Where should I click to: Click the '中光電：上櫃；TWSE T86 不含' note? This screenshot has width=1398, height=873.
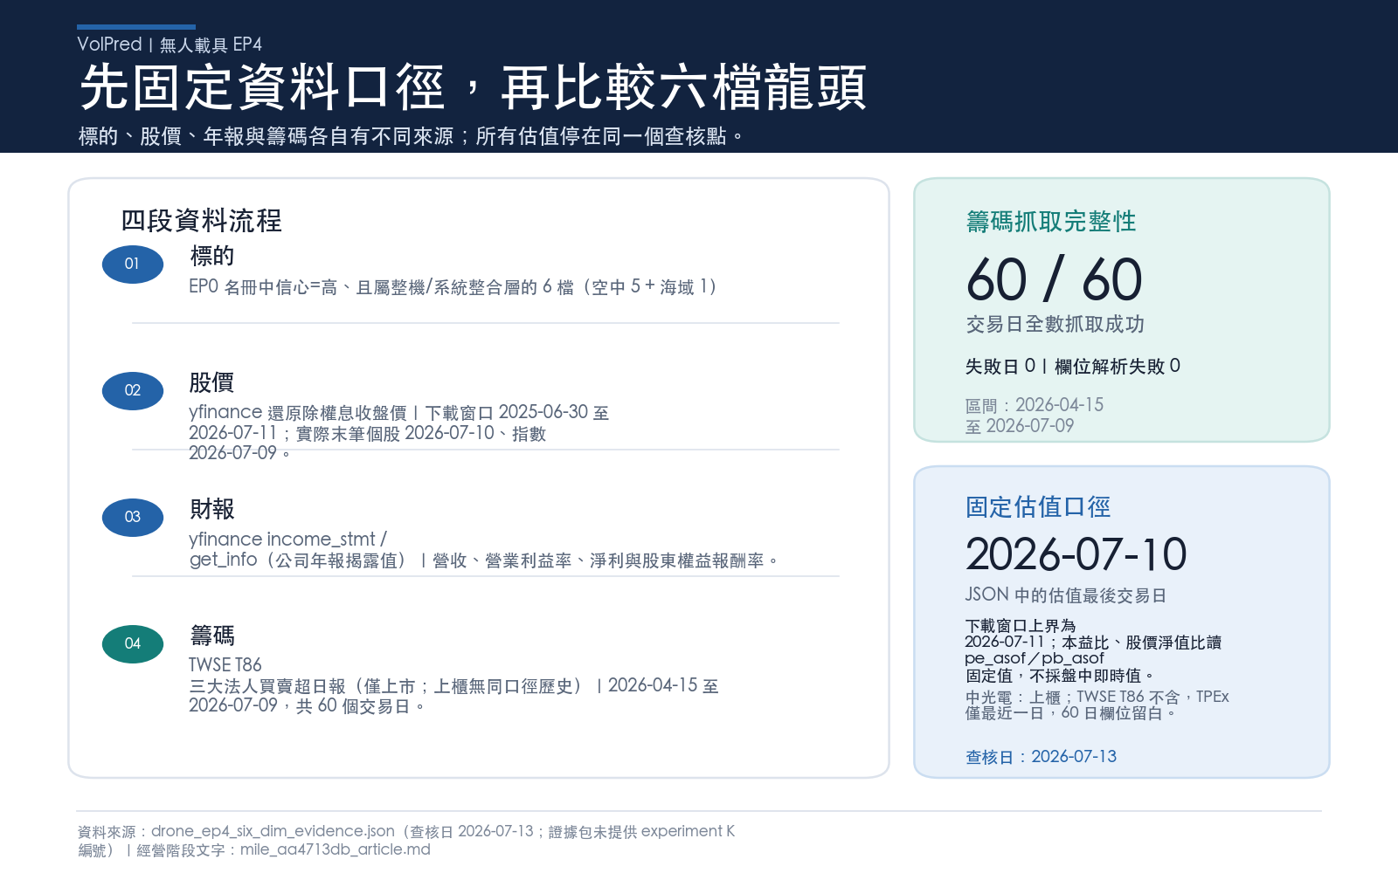(1097, 705)
